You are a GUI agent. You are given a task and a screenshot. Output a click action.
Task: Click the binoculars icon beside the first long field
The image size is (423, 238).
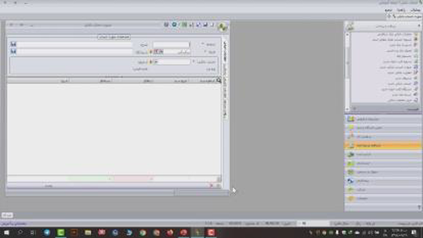[x=13, y=44]
